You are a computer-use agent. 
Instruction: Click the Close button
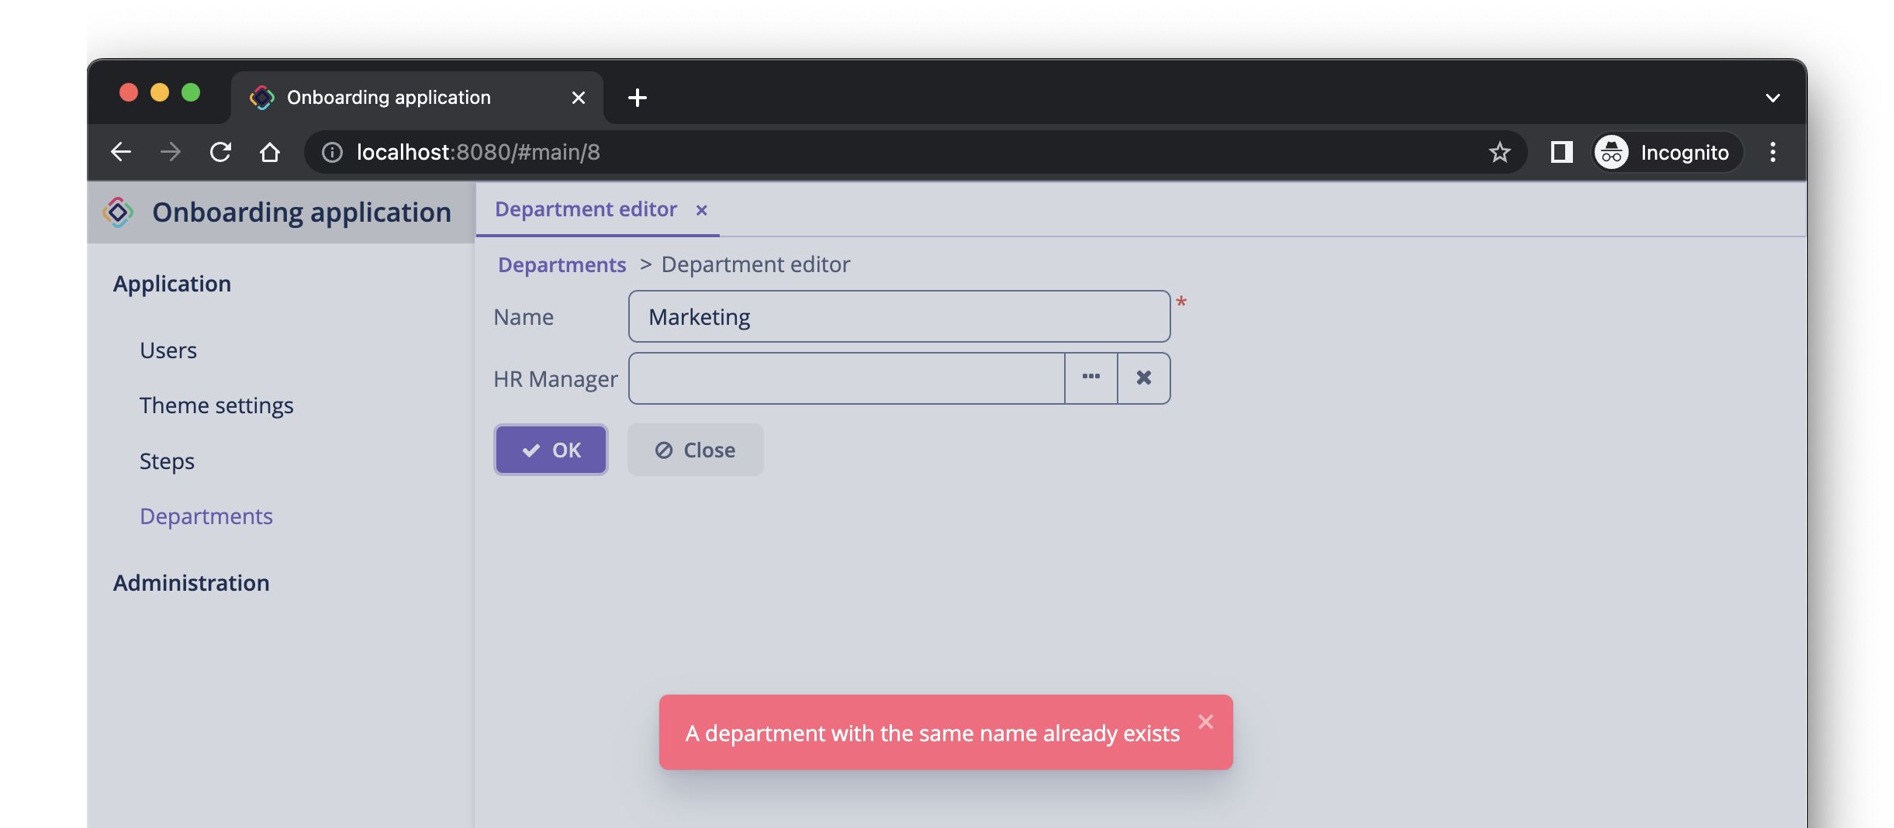tap(696, 450)
